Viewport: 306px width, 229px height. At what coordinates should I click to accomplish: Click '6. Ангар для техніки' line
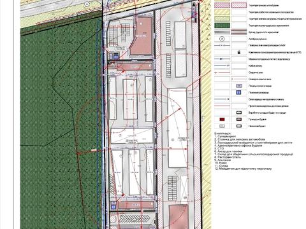pos(228,151)
